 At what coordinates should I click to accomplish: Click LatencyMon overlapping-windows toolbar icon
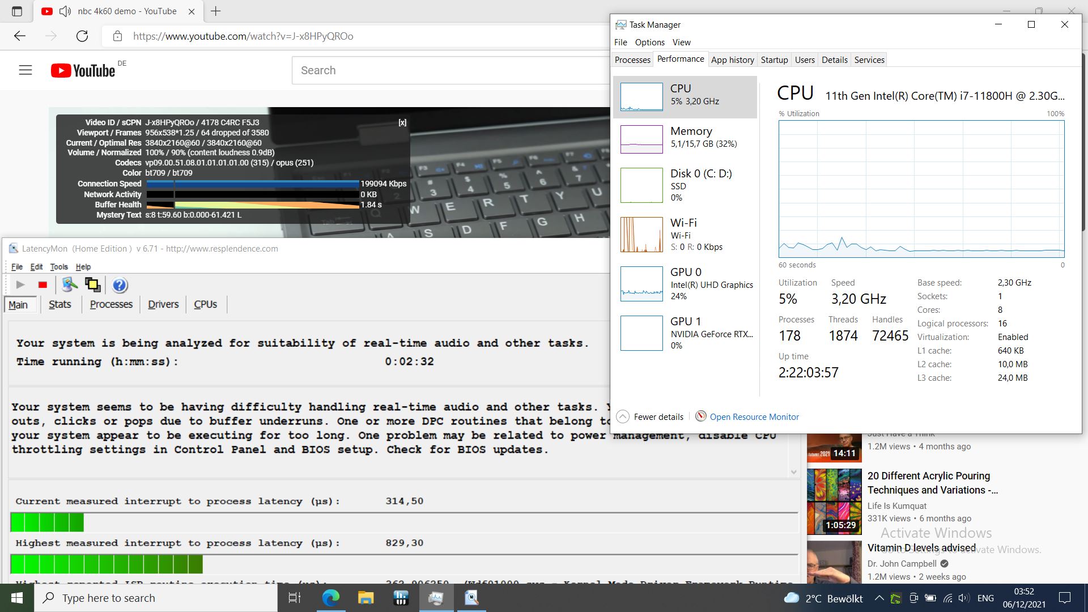92,284
